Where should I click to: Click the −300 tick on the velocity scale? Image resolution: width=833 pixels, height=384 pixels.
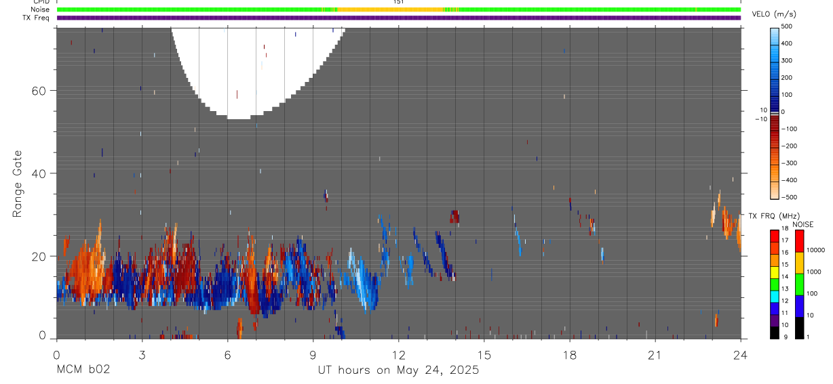788,163
